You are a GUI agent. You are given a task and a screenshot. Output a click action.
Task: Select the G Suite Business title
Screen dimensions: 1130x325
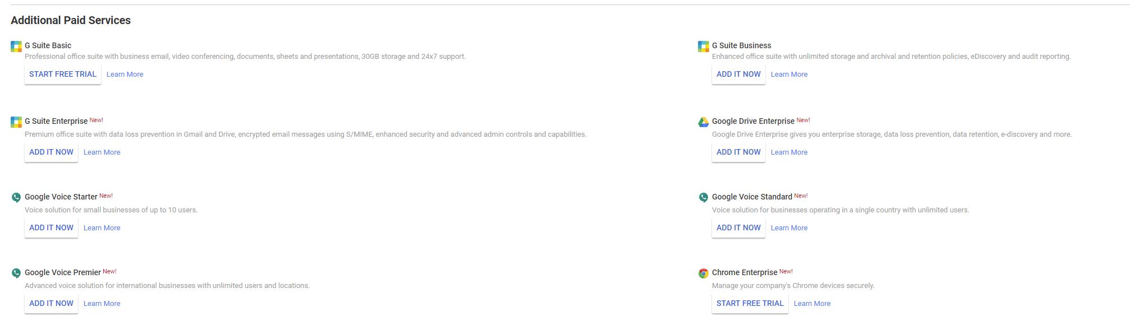click(x=742, y=45)
